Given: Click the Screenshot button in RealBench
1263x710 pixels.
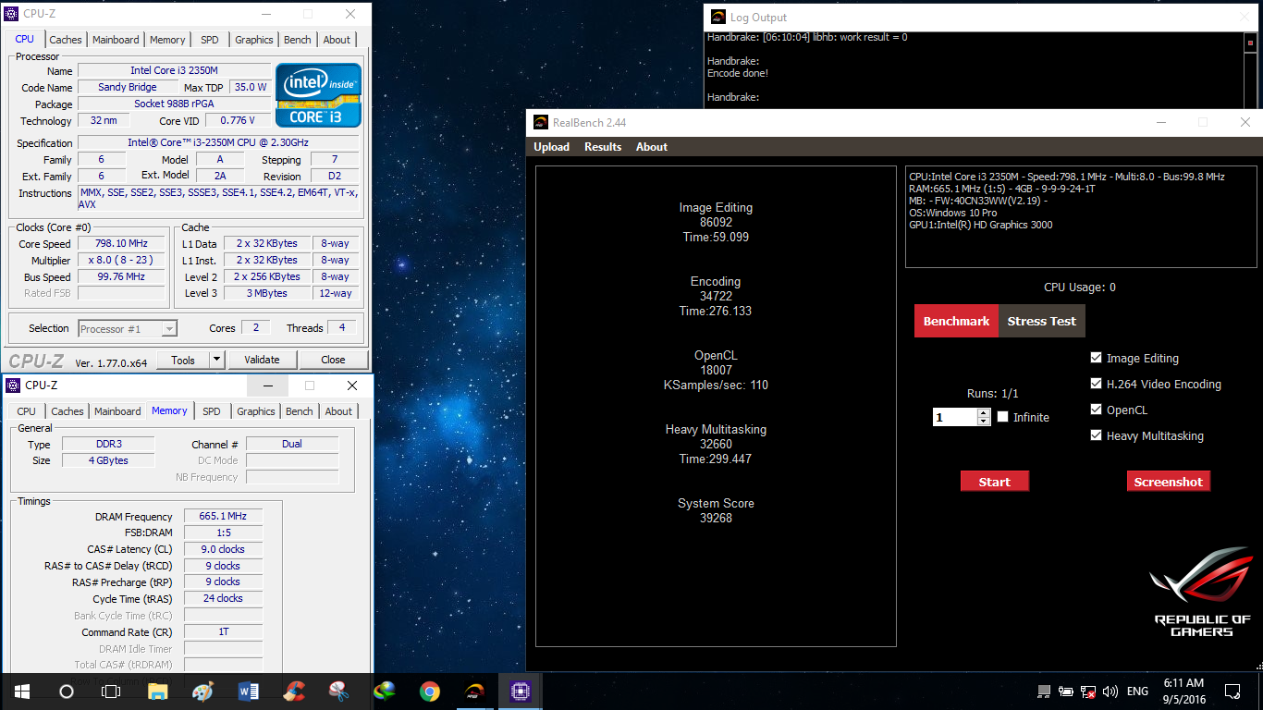Looking at the screenshot, I should [1168, 482].
